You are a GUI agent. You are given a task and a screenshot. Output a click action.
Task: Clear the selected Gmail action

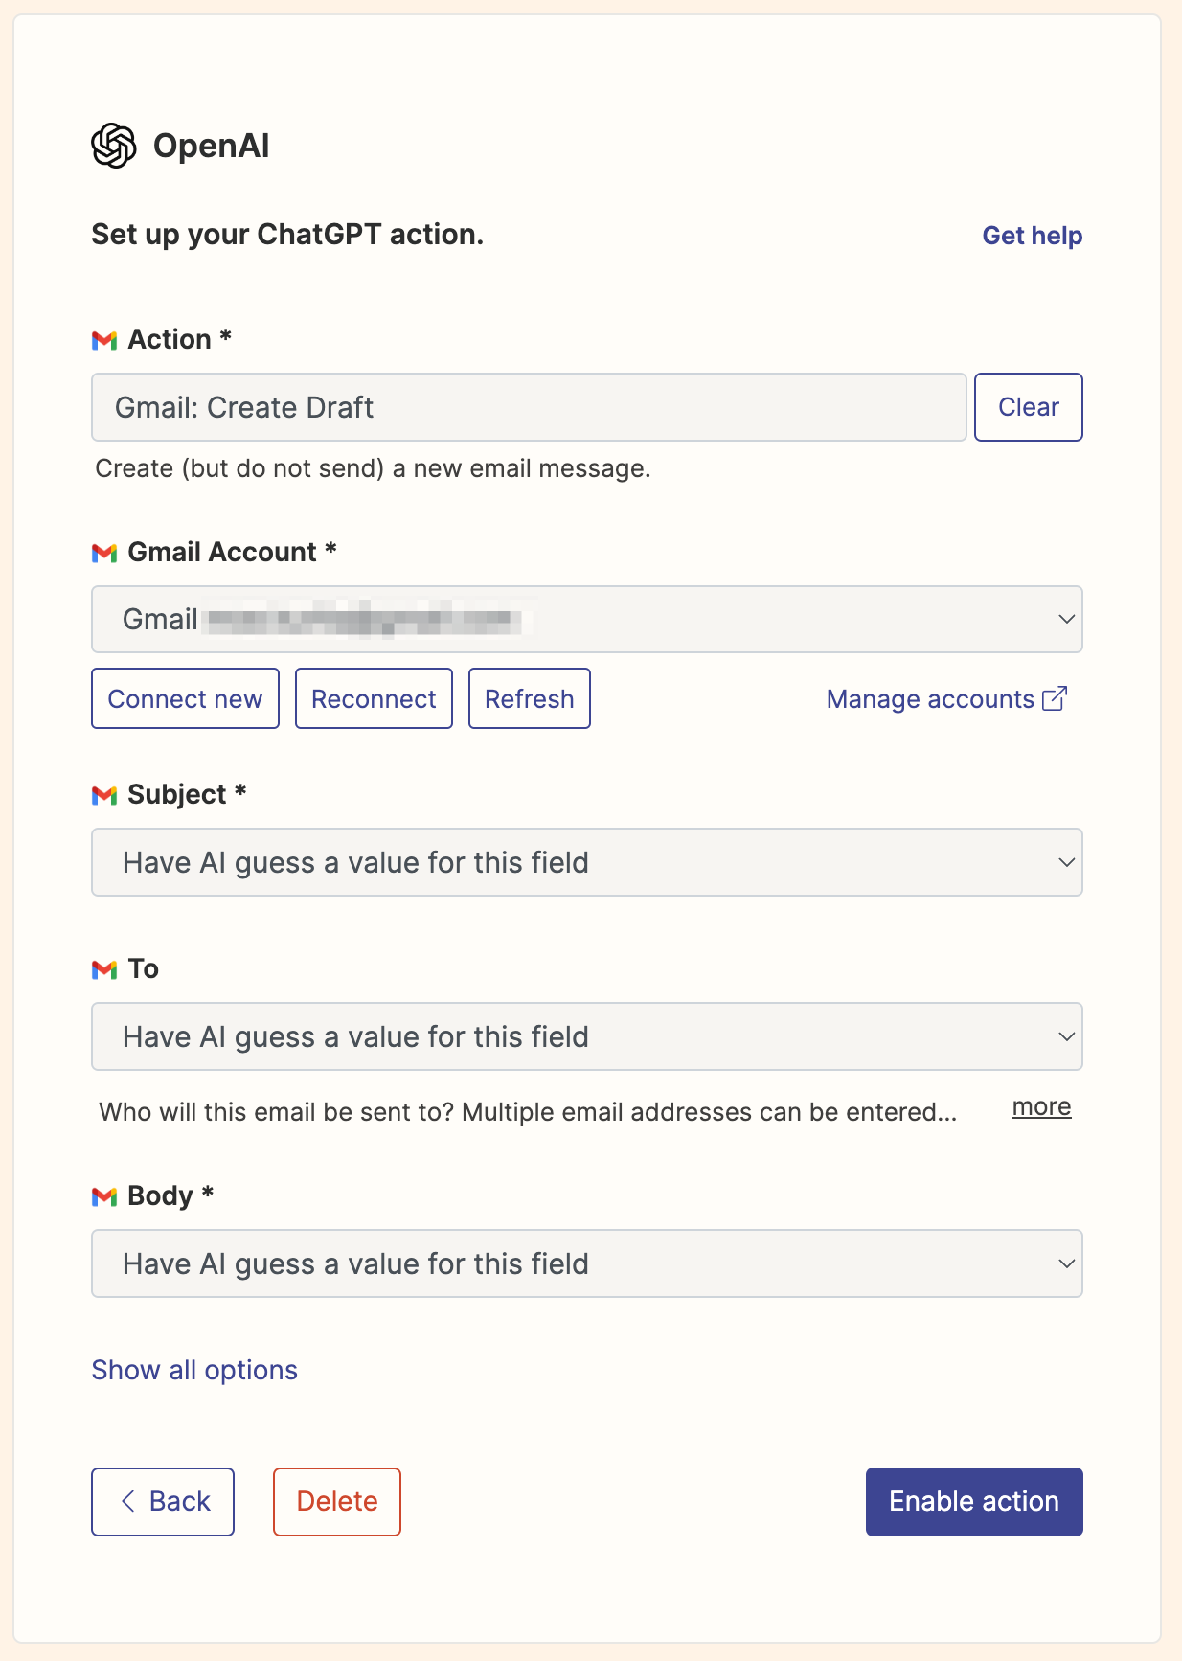[x=1028, y=407]
